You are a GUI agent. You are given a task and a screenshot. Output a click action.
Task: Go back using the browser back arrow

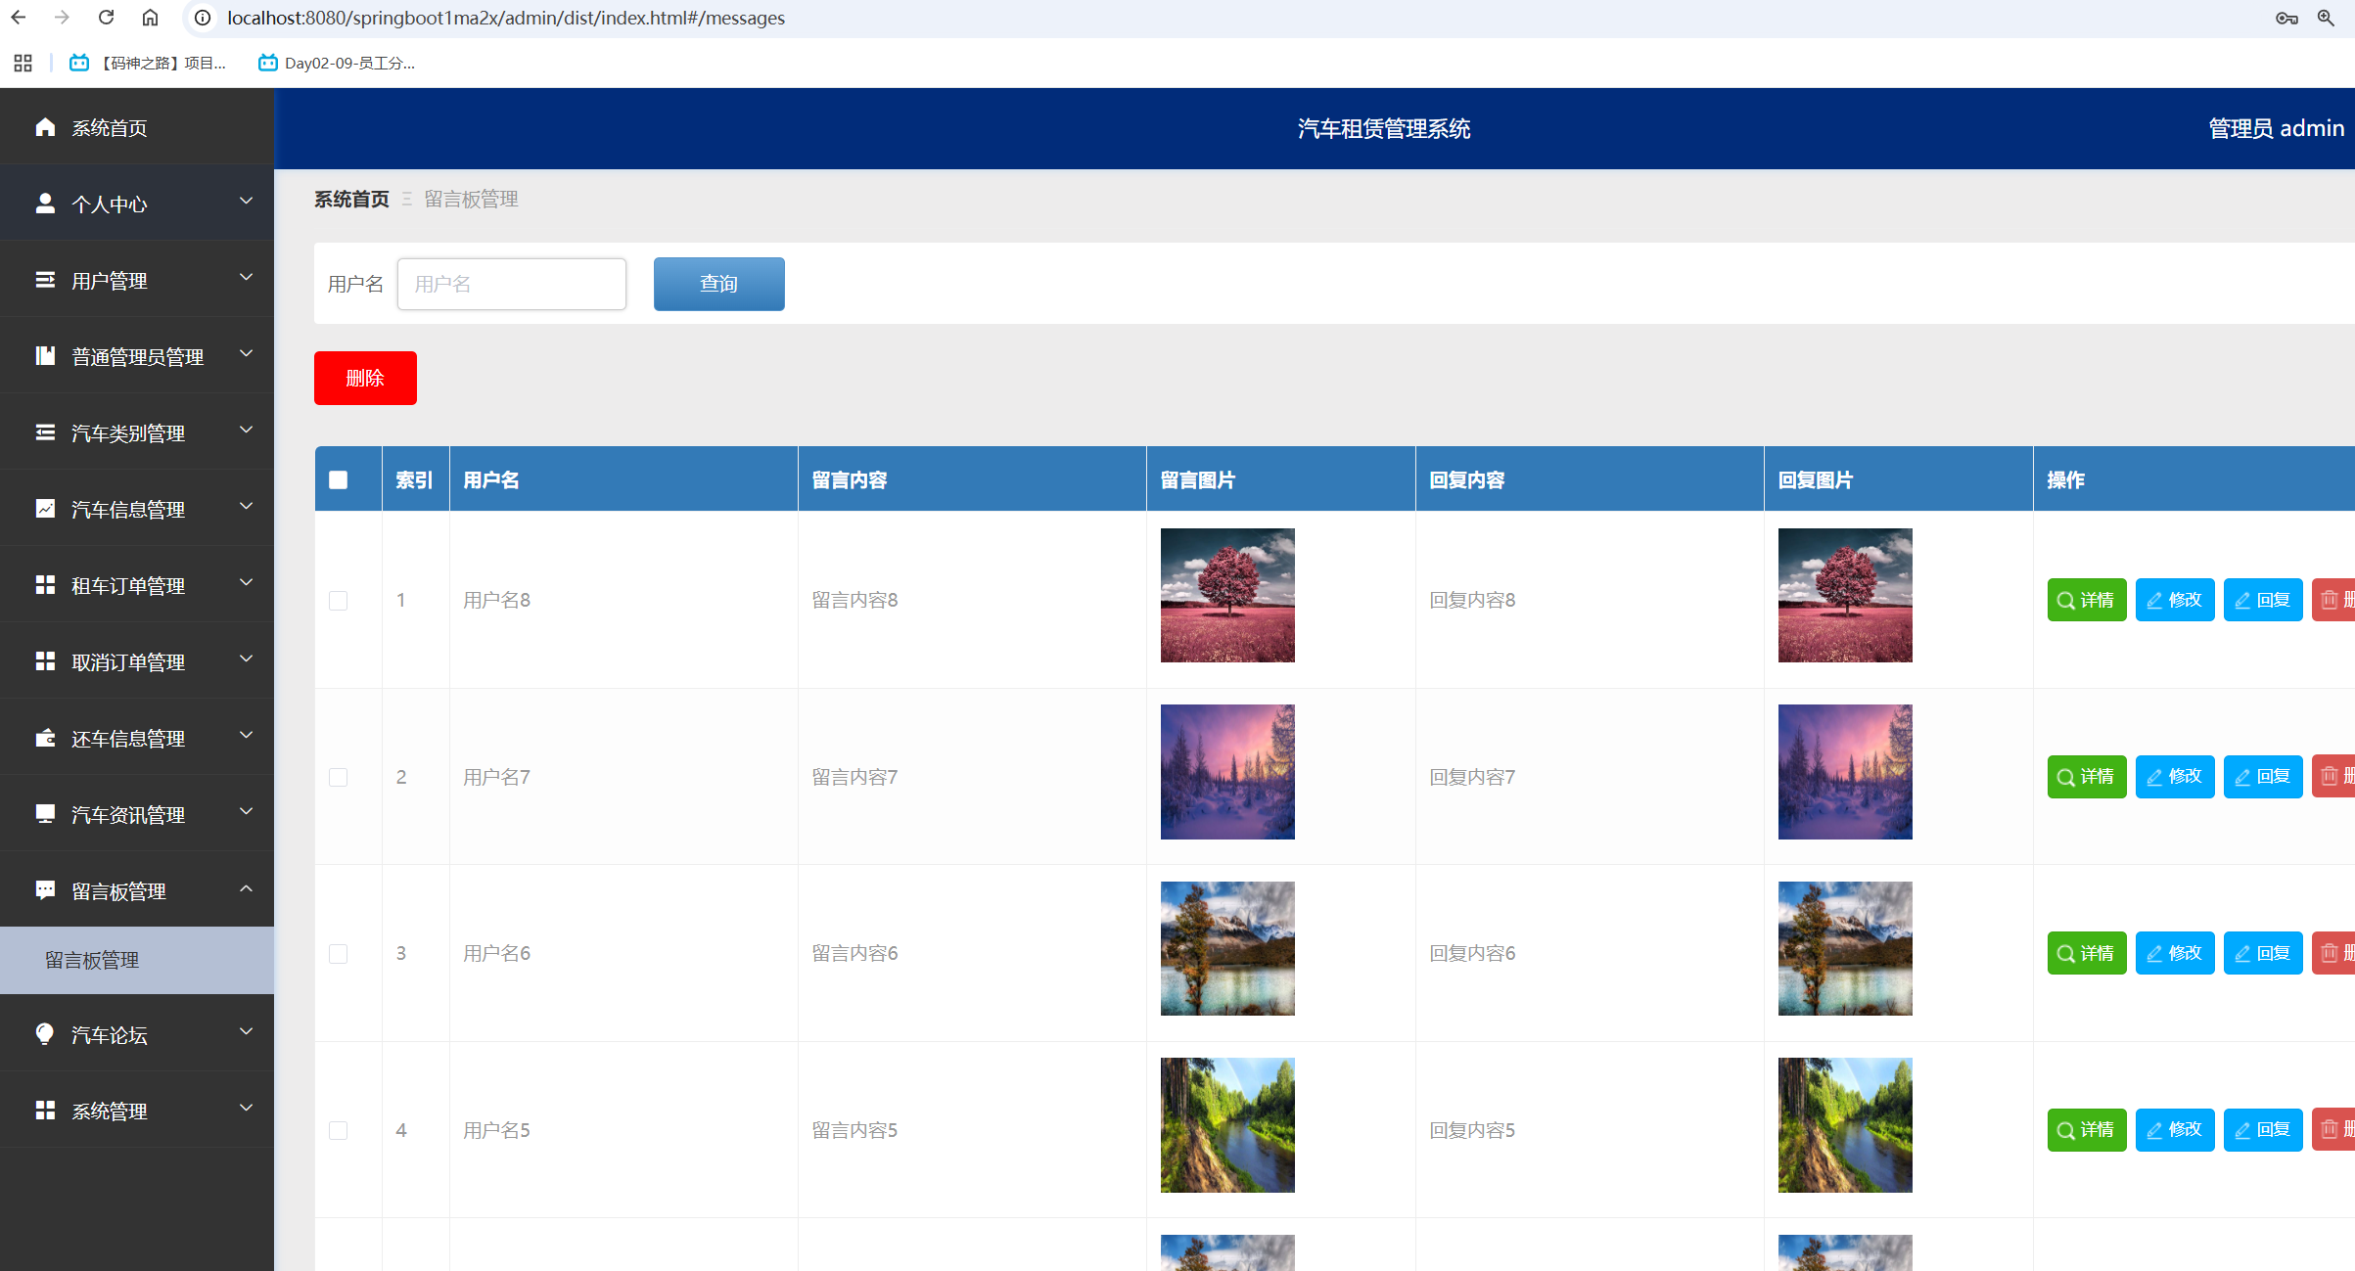tap(19, 18)
